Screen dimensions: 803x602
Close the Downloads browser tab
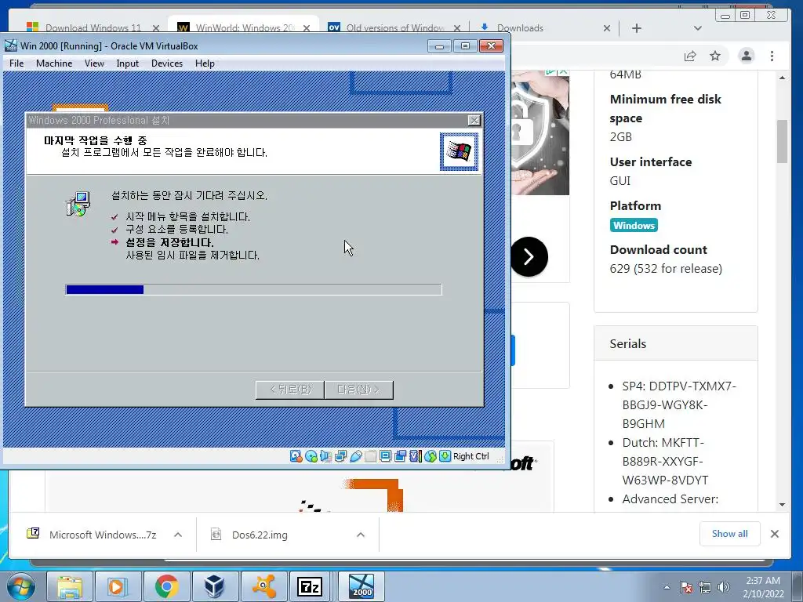(x=606, y=28)
